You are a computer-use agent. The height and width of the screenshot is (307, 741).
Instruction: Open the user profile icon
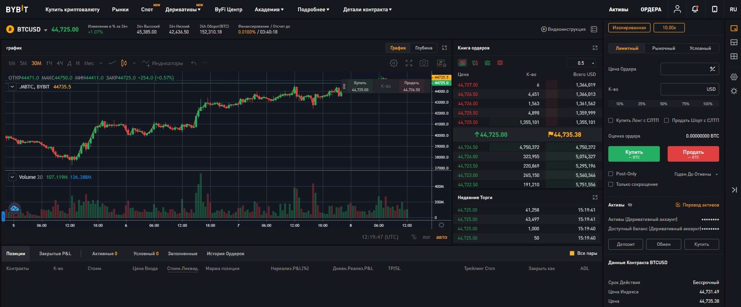[x=677, y=9]
